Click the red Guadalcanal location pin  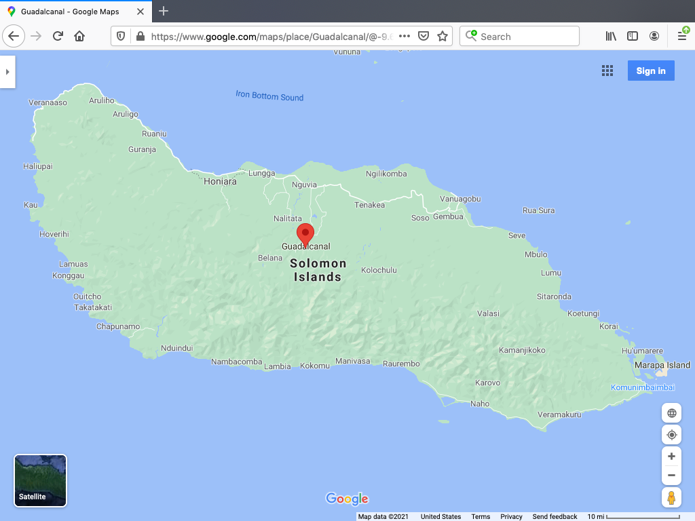[x=305, y=234]
